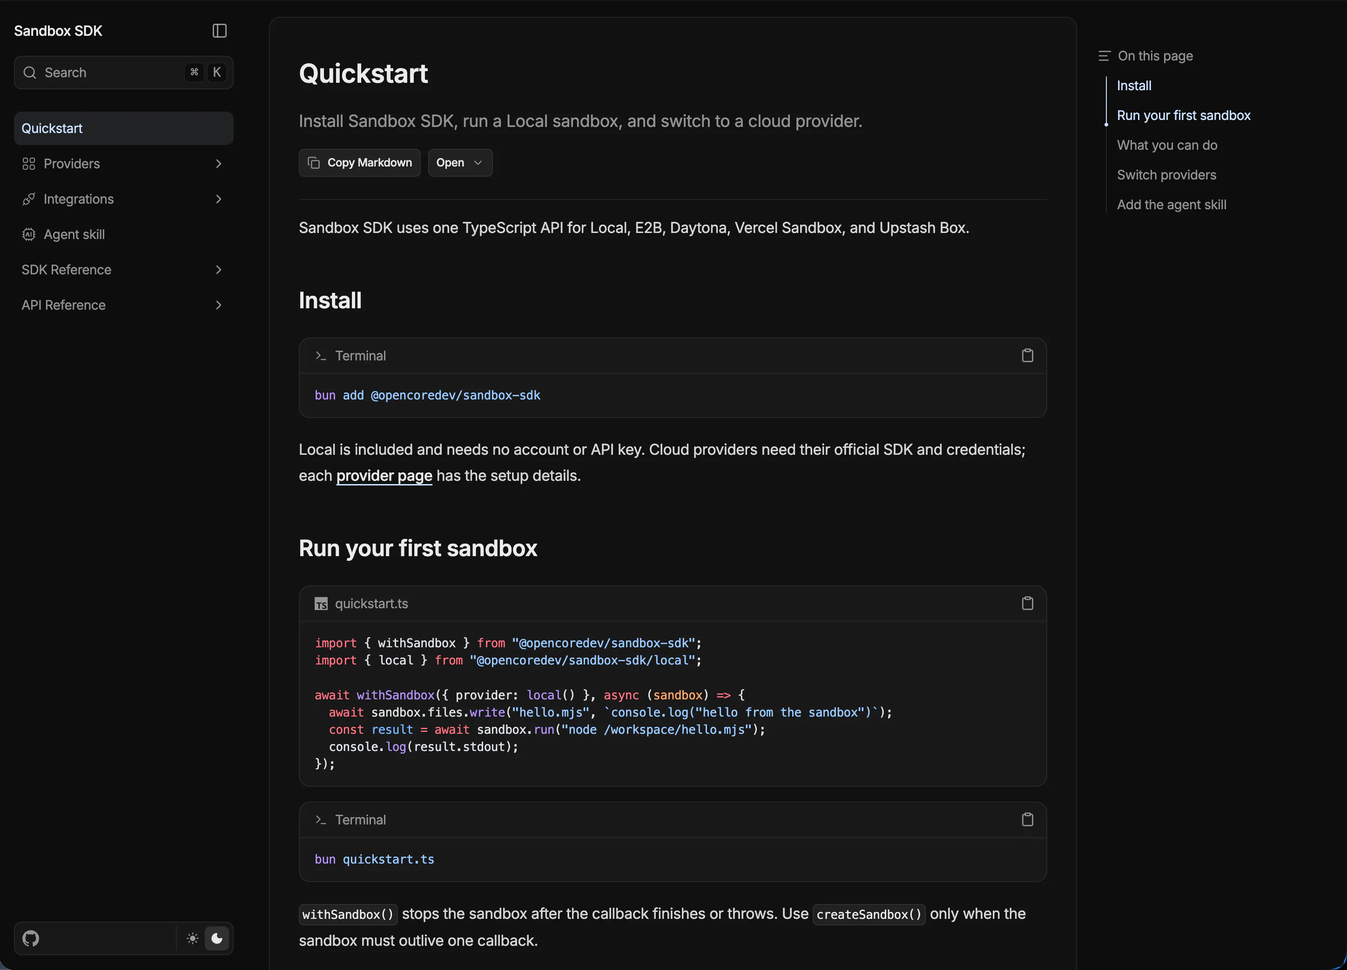Switch to light theme sun icon

click(x=192, y=938)
